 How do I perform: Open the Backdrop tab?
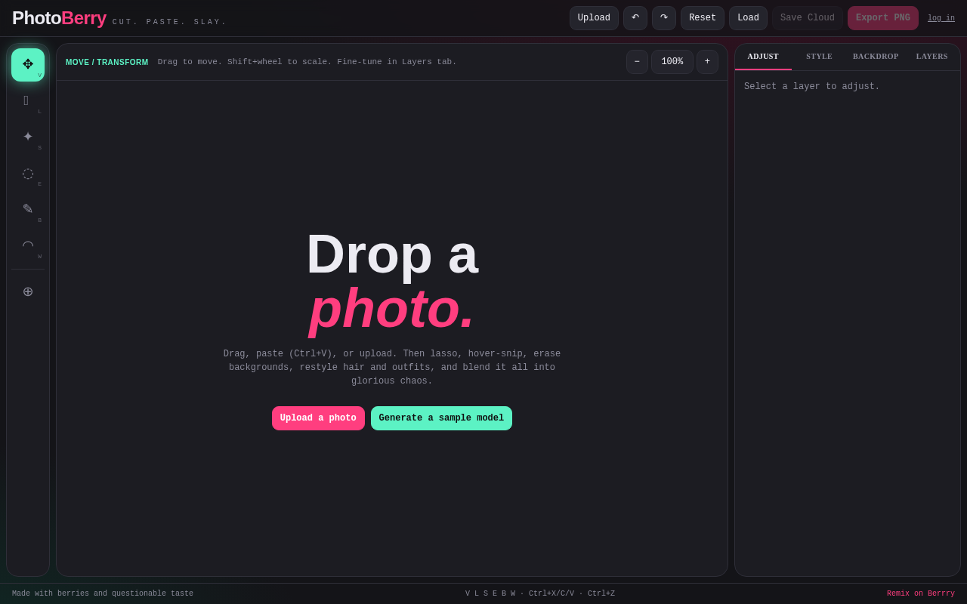point(876,57)
